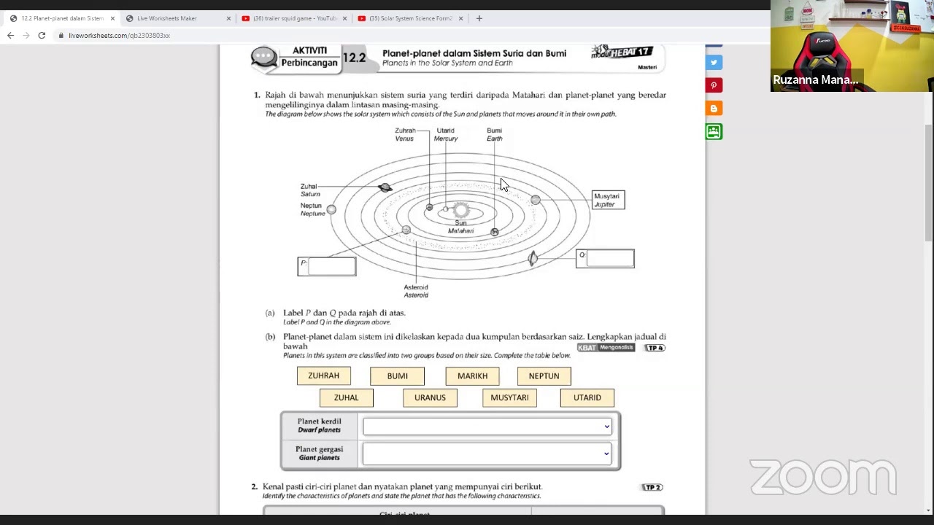Click the Sun Matahari label
Viewport: 934px width, 525px height.
460,227
